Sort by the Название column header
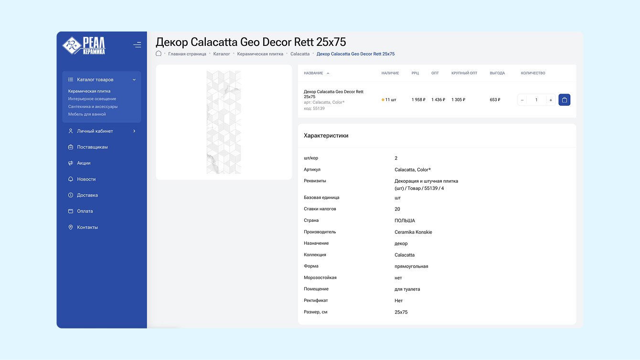 (313, 73)
